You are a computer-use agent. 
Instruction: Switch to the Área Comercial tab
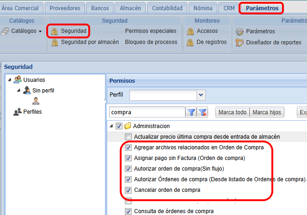coord(20,8)
